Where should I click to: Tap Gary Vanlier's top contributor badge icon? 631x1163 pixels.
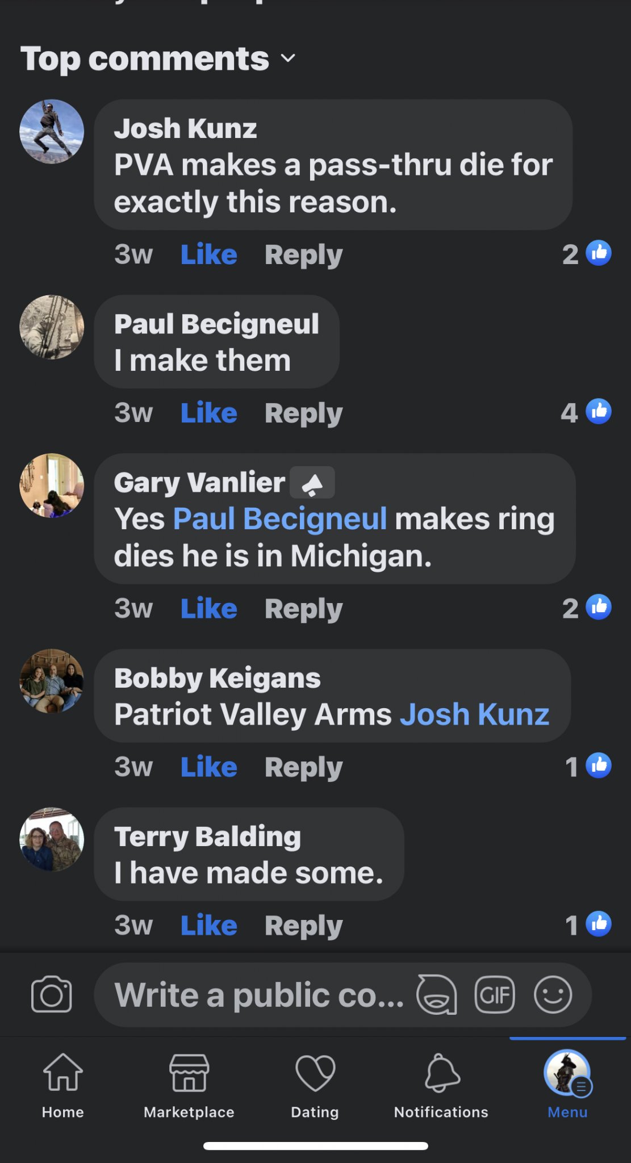click(x=312, y=483)
